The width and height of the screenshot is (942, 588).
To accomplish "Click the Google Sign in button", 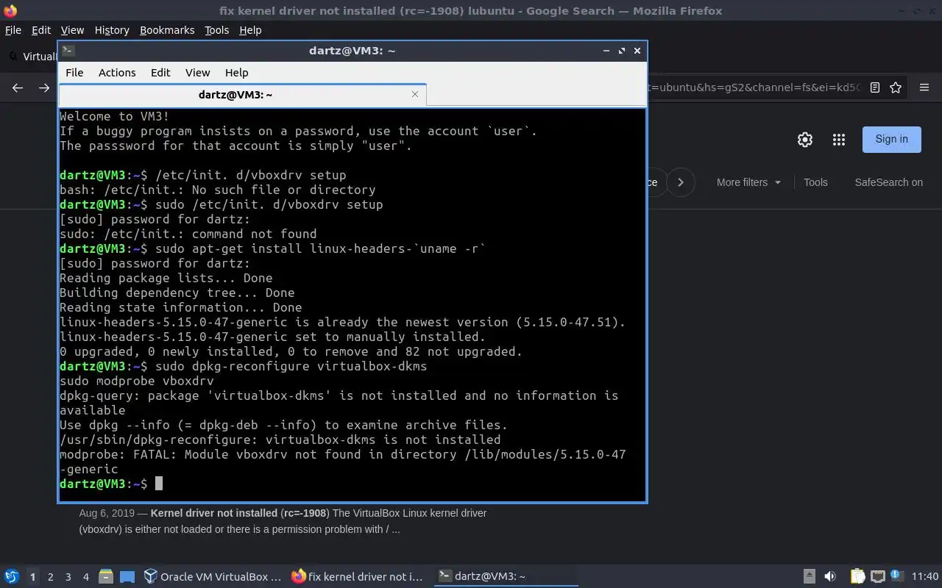I will tap(892, 139).
